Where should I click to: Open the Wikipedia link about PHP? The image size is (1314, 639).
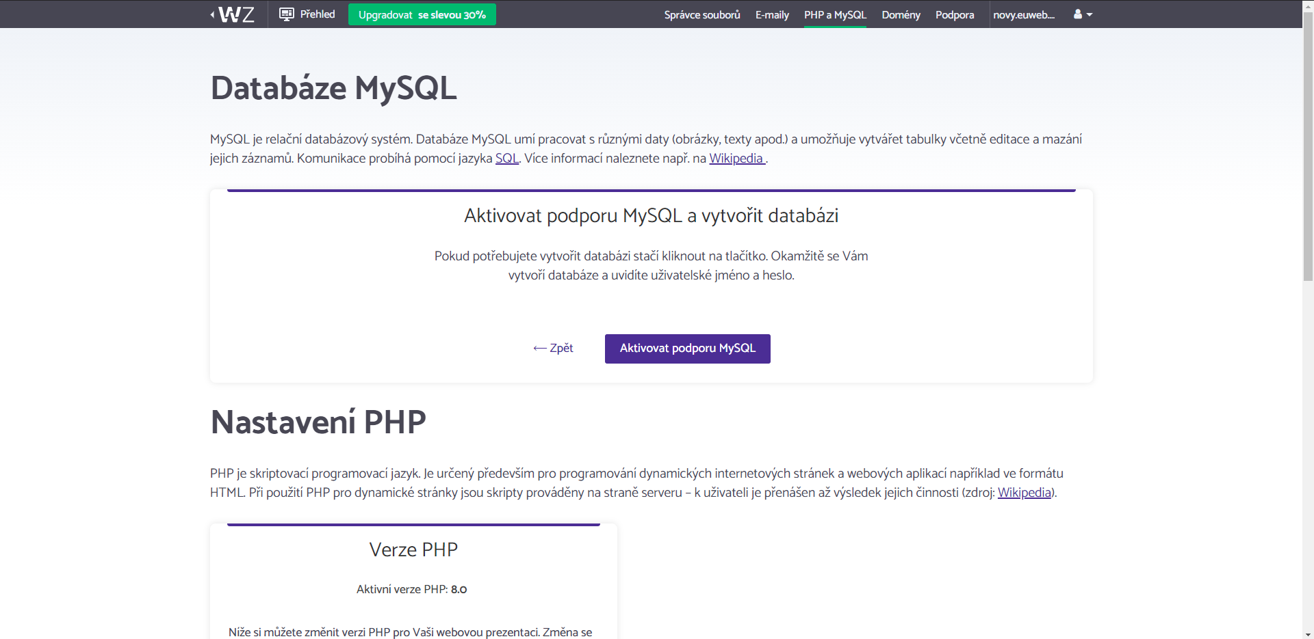1025,493
